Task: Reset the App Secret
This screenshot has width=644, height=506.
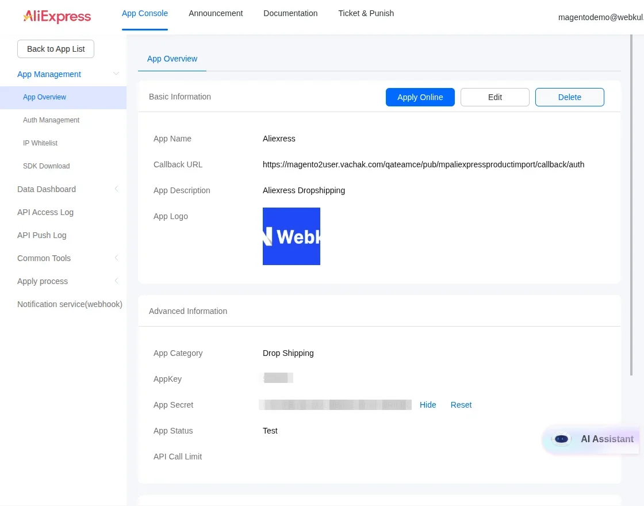Action: click(x=461, y=405)
